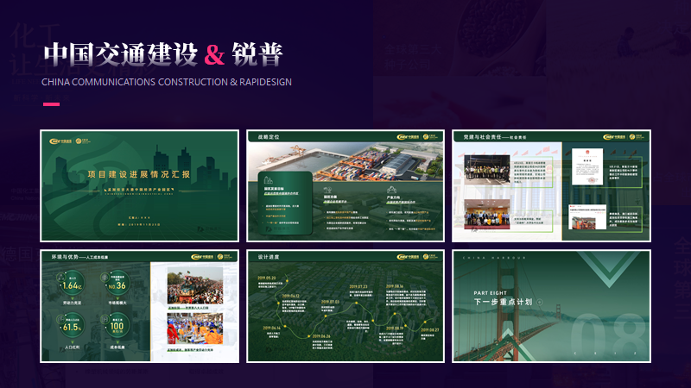Click the CHINA COMMUNICATIONS CONSTRUCTION & RAPIDESIGN subtitle
Image resolution: width=691 pixels, height=388 pixels.
[167, 82]
